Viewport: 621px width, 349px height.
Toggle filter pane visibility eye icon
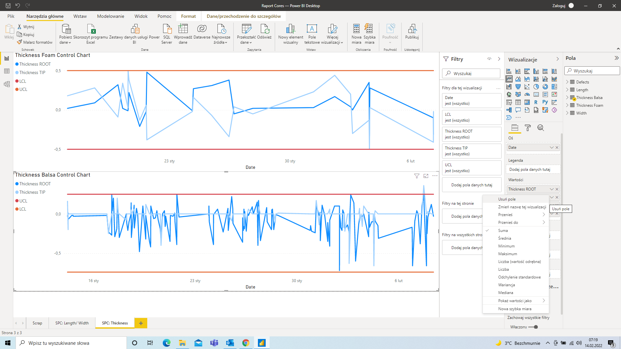coord(489,59)
